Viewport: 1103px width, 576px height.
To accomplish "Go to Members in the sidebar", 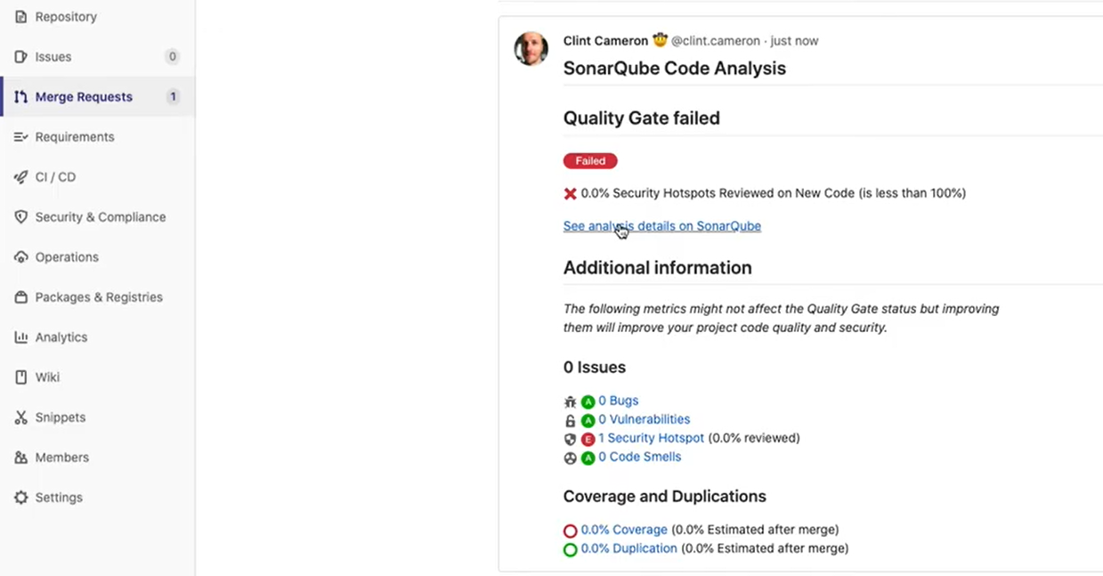I will [x=61, y=458].
